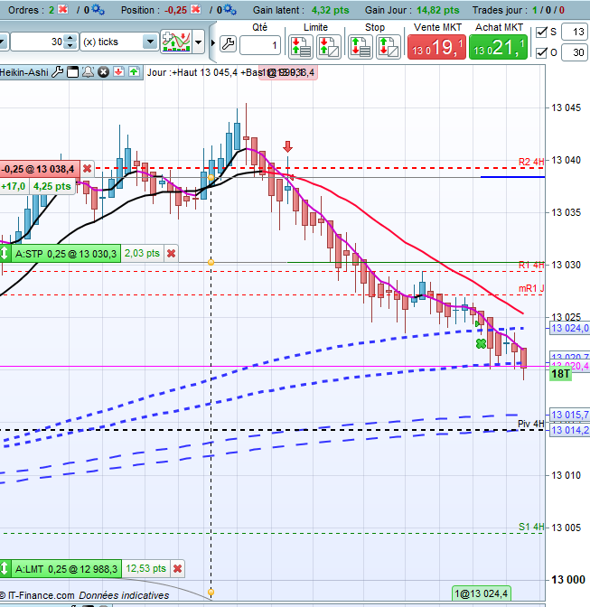Increase the tick count with the up stepper

[x=70, y=38]
